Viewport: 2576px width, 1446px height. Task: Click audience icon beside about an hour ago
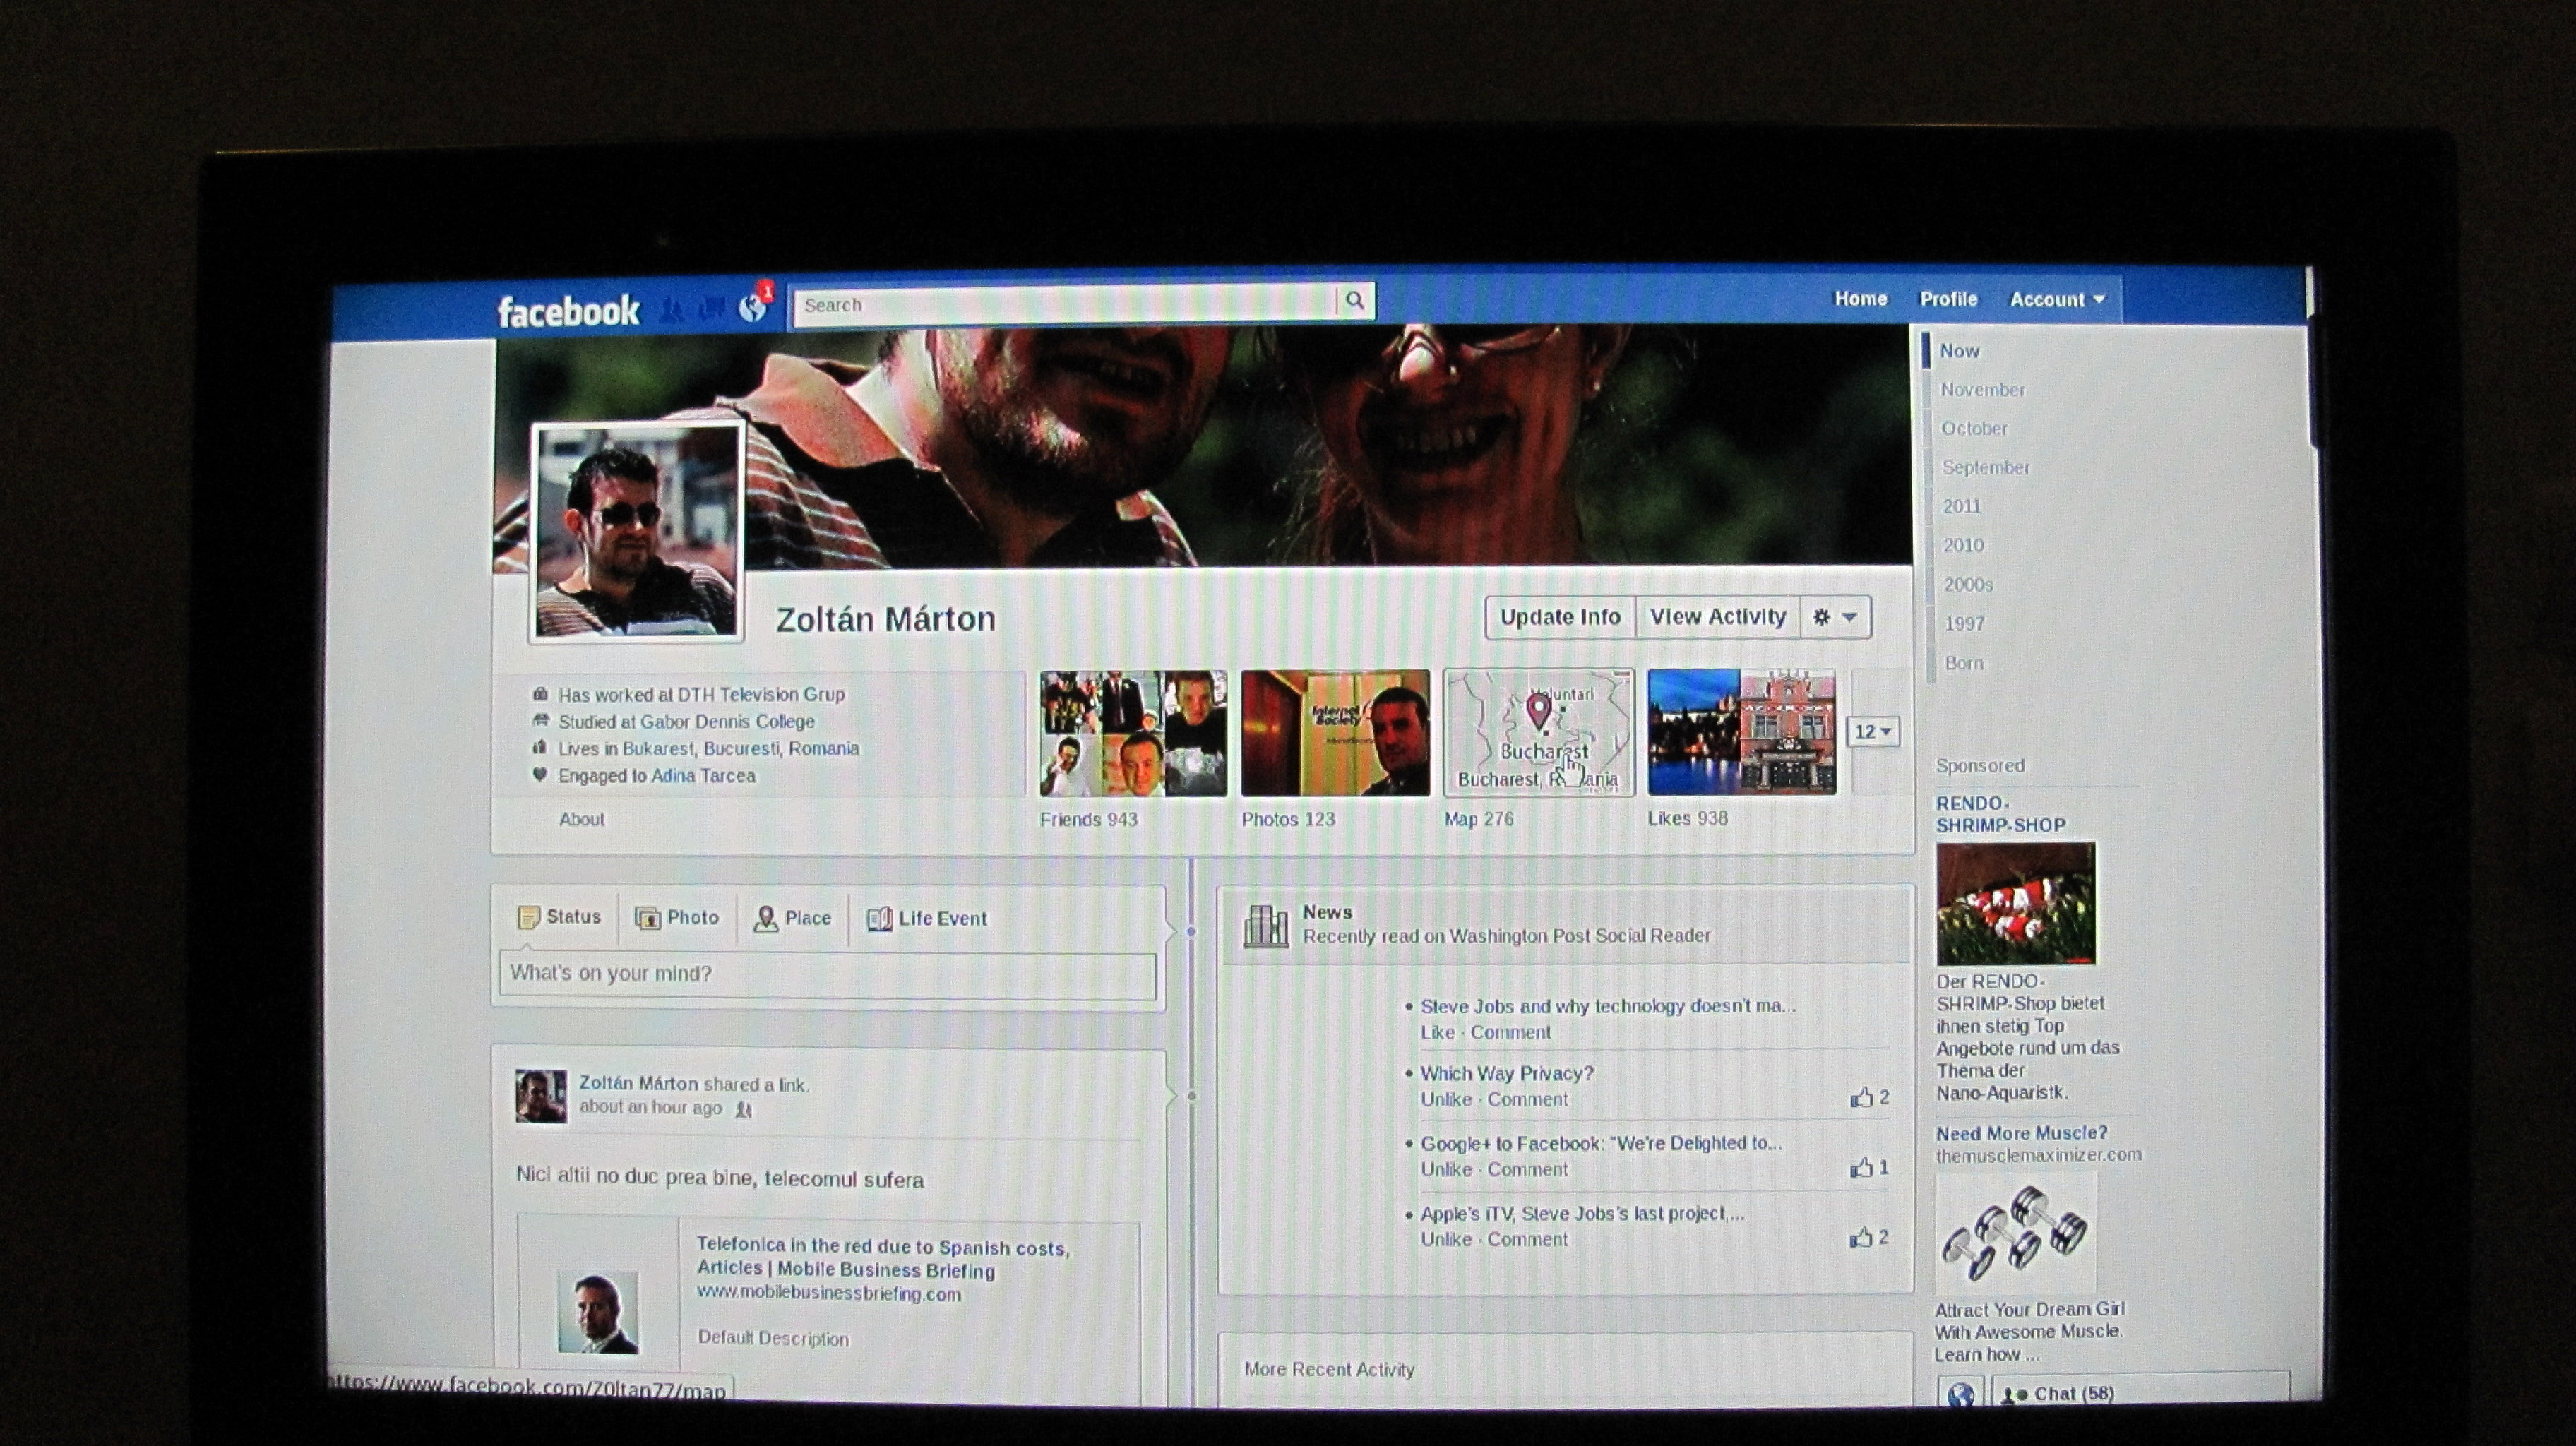point(743,1109)
